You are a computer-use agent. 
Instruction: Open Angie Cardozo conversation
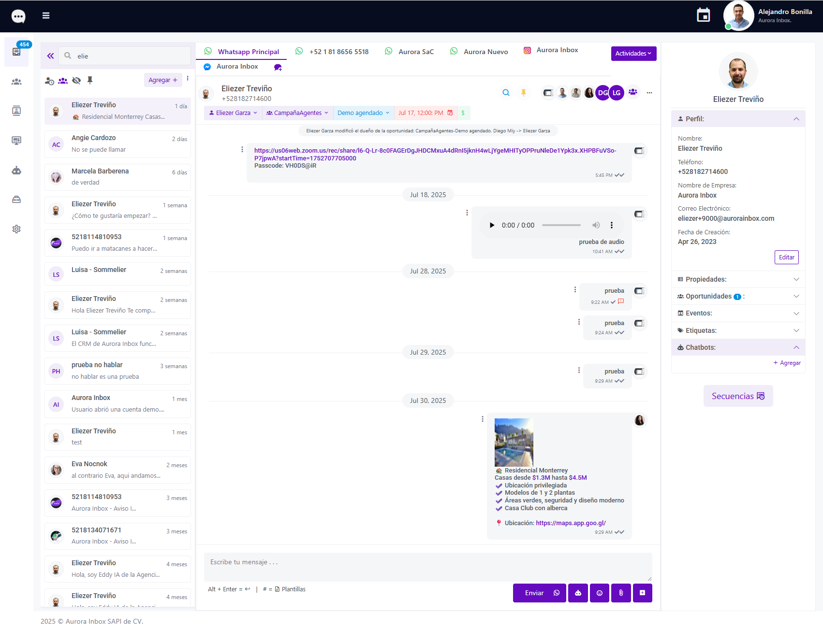coord(118,144)
